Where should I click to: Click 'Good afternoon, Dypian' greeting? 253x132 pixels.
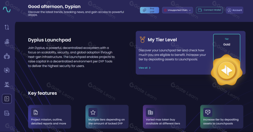point(54,6)
